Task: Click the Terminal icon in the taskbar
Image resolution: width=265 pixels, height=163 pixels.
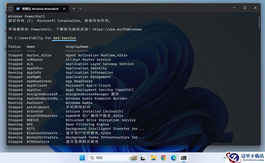Action: (183, 158)
